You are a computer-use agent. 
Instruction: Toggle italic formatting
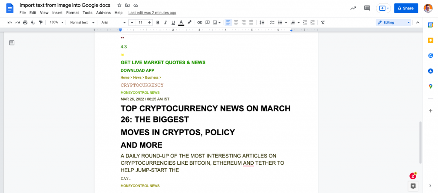pos(166,22)
